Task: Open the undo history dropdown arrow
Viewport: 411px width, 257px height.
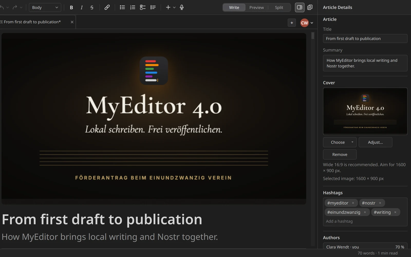Action: (8, 7)
